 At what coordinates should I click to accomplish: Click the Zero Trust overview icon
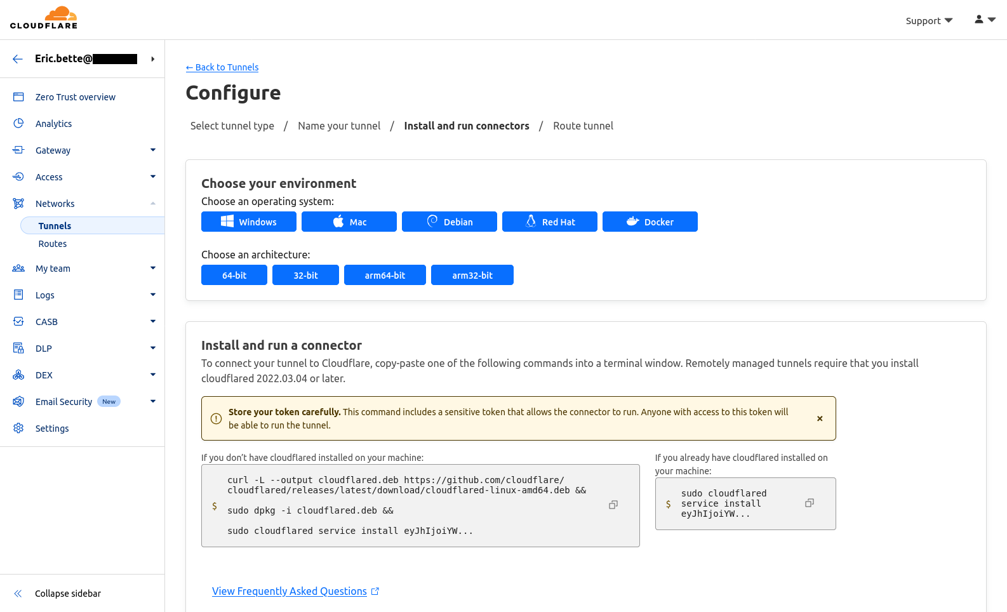pos(18,97)
